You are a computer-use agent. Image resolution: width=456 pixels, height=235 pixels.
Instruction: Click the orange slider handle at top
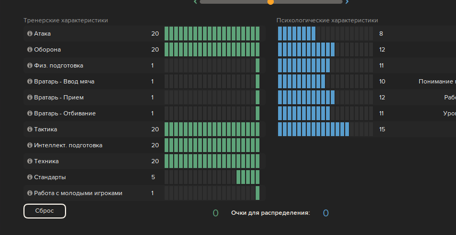click(x=271, y=2)
